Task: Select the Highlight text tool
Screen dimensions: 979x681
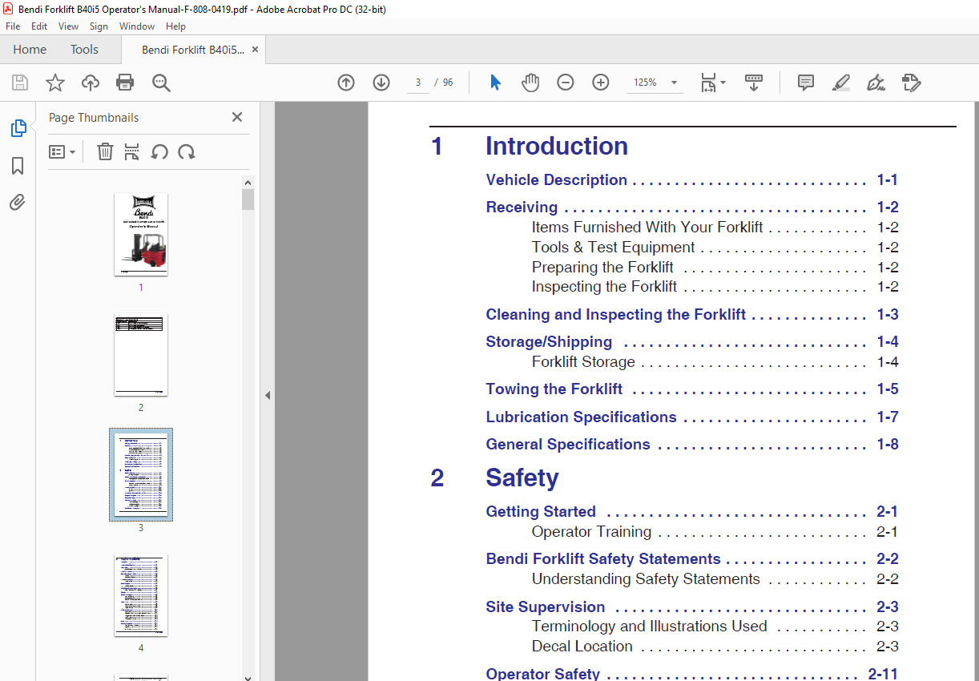Action: (841, 83)
